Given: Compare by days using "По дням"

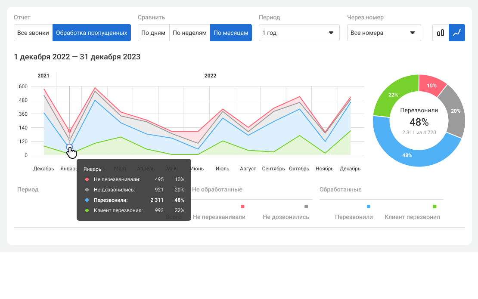Looking at the screenshot, I should (153, 33).
